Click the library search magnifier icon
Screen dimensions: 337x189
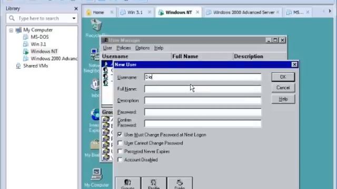coord(12,18)
